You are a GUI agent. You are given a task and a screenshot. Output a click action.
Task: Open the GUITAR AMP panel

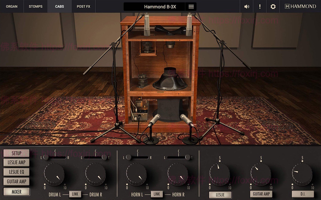pos(16,182)
